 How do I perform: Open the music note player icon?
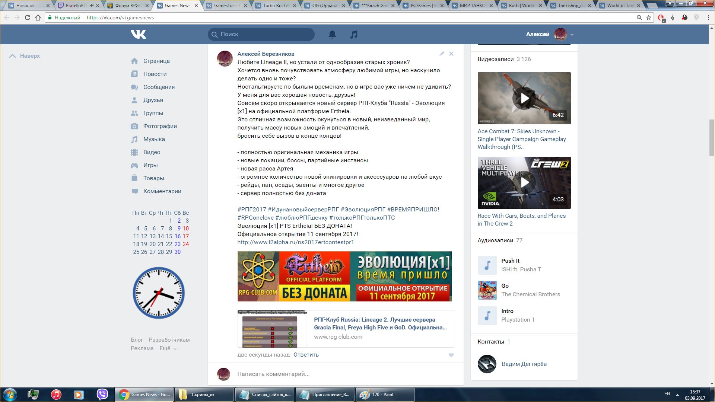[354, 35]
